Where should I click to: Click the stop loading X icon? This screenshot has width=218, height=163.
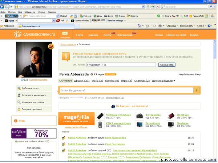(158, 7)
